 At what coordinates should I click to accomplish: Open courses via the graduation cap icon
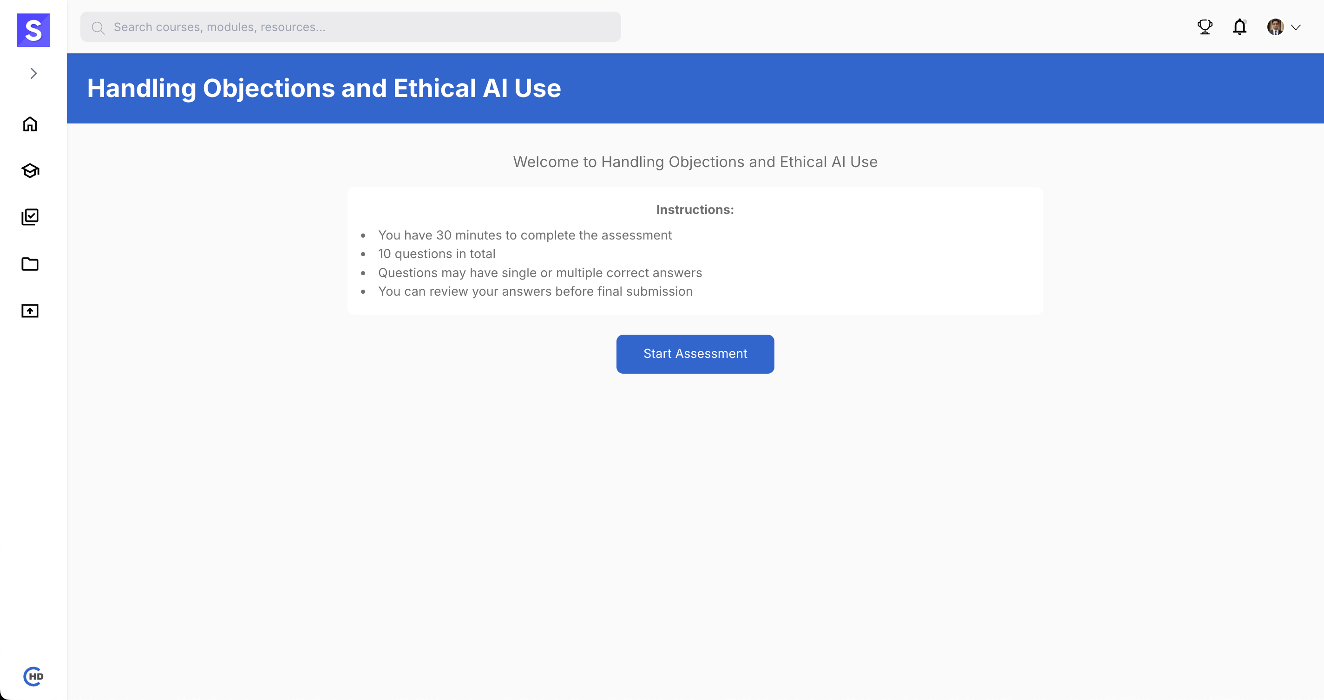click(x=30, y=170)
